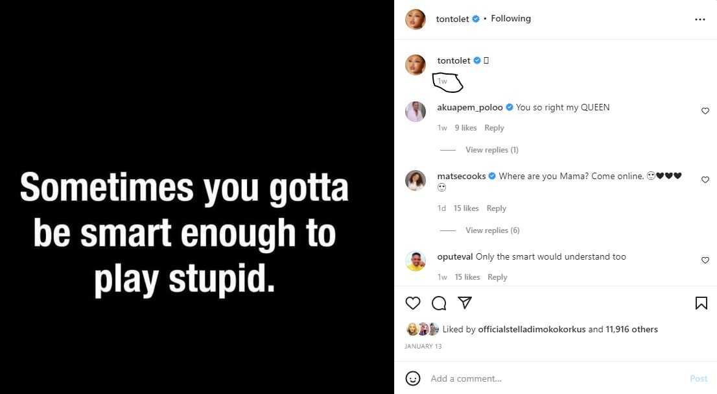Like the post with heart icon
The width and height of the screenshot is (717, 394).
click(412, 303)
